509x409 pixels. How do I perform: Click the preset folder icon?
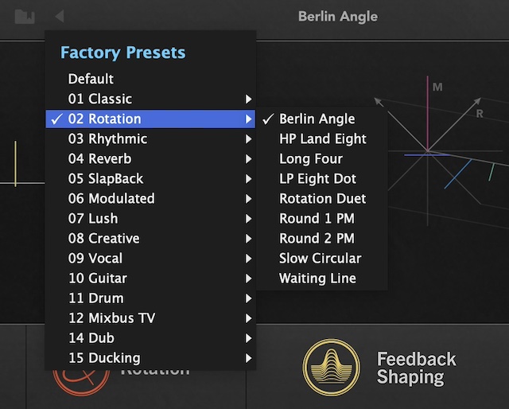point(25,16)
